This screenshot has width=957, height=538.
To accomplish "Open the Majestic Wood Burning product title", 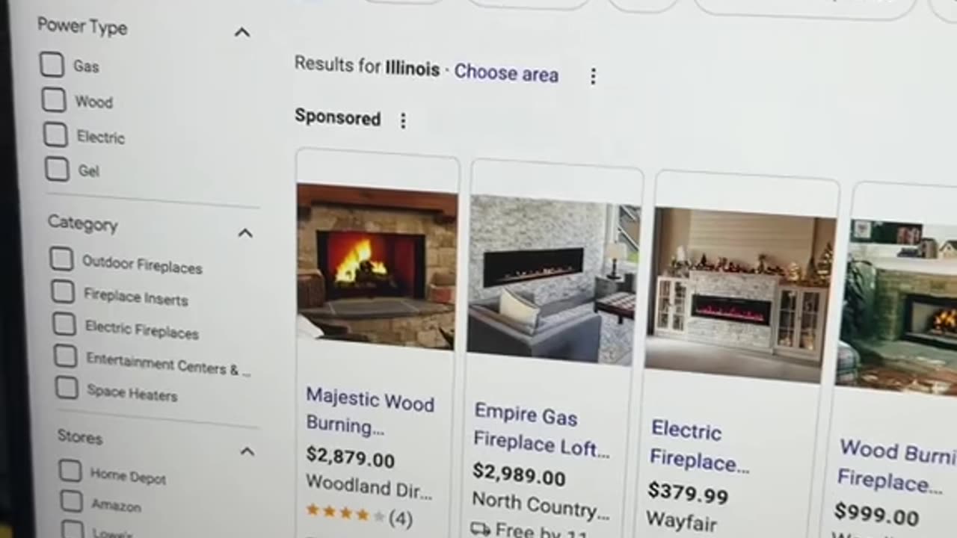I will [x=370, y=411].
